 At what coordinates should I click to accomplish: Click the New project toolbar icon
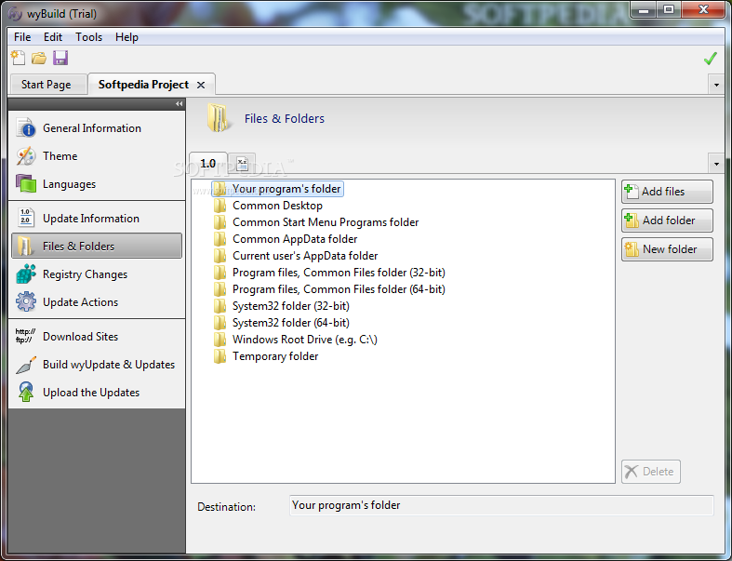[18, 58]
